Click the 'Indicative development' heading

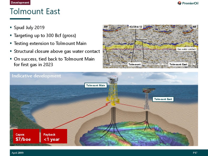(36, 76)
